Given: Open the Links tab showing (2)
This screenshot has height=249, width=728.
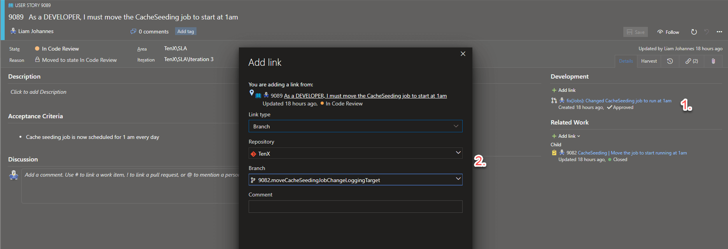Looking at the screenshot, I should tap(691, 61).
